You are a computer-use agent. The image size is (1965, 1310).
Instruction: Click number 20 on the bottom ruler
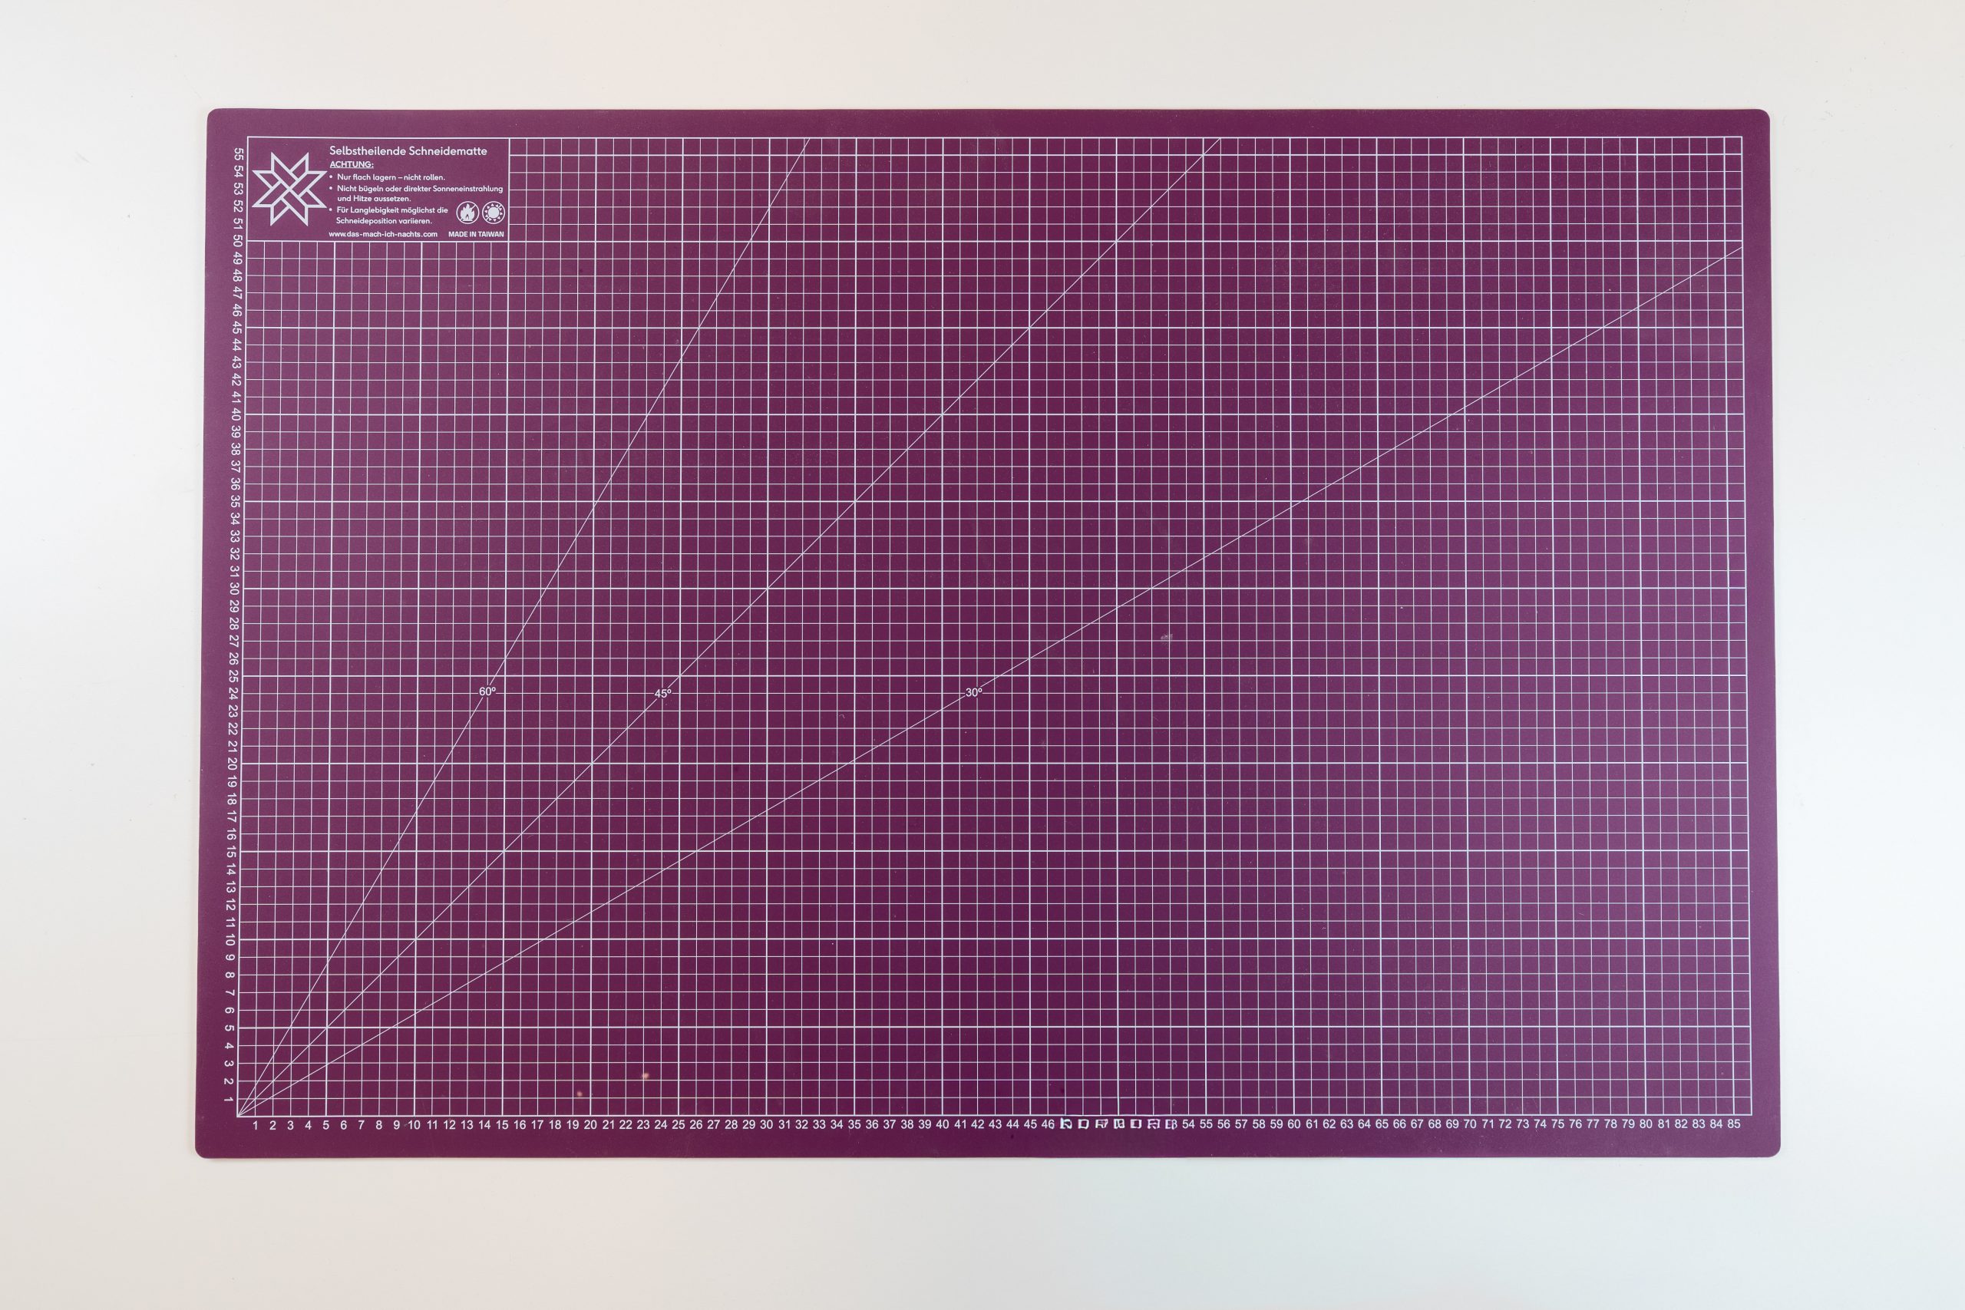(x=589, y=1125)
